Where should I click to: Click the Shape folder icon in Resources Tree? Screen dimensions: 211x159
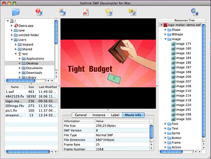click(x=169, y=30)
